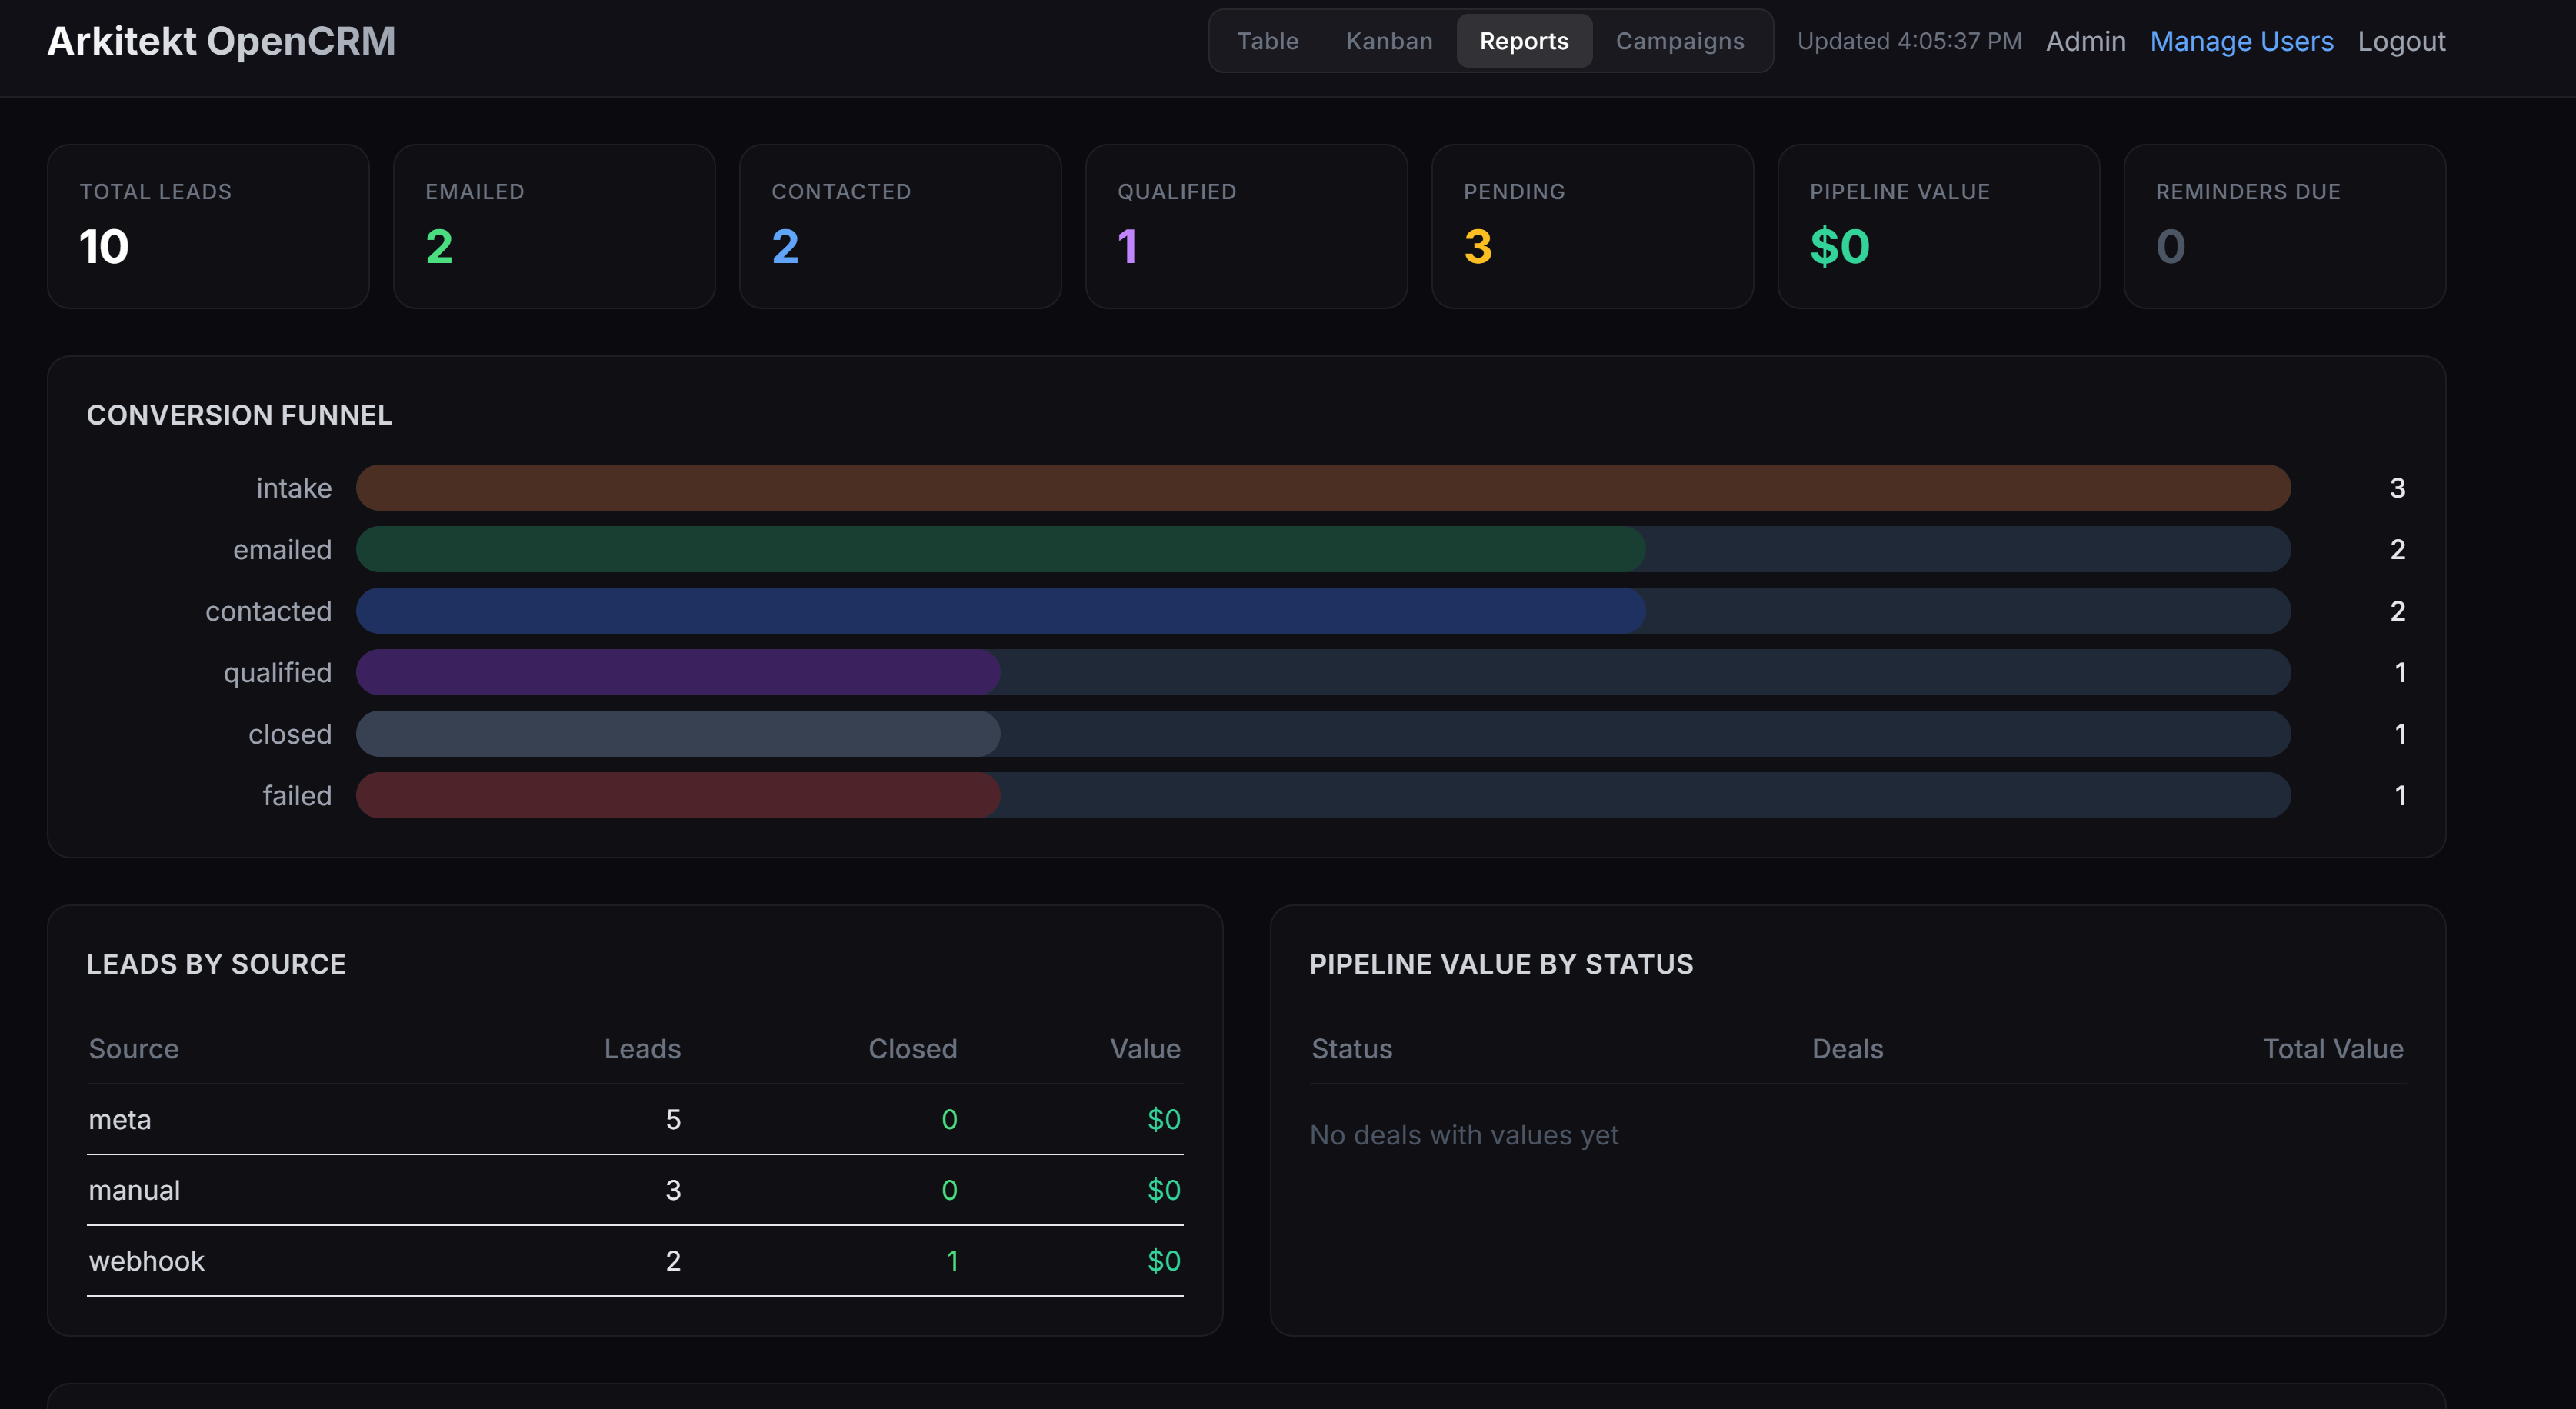This screenshot has height=1409, width=2576.
Task: Open the Admin menu
Action: (x=2086, y=41)
